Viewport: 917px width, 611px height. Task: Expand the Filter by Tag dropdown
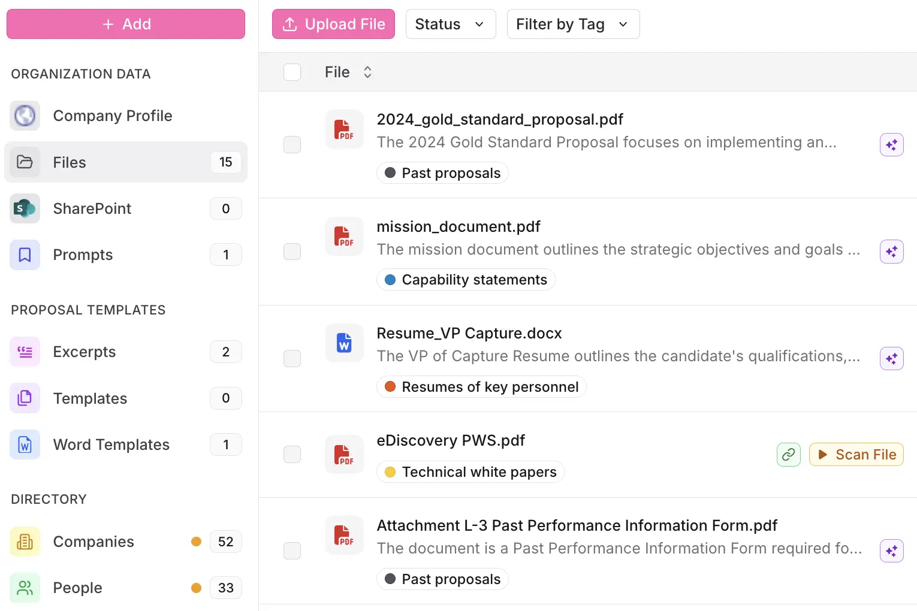(x=572, y=24)
